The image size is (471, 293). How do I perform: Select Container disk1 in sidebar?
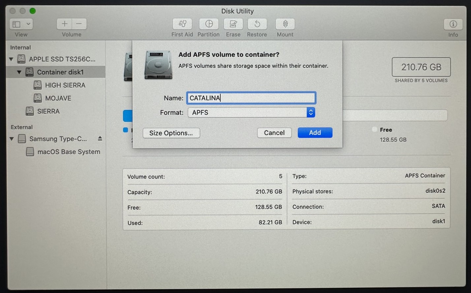pos(56,72)
